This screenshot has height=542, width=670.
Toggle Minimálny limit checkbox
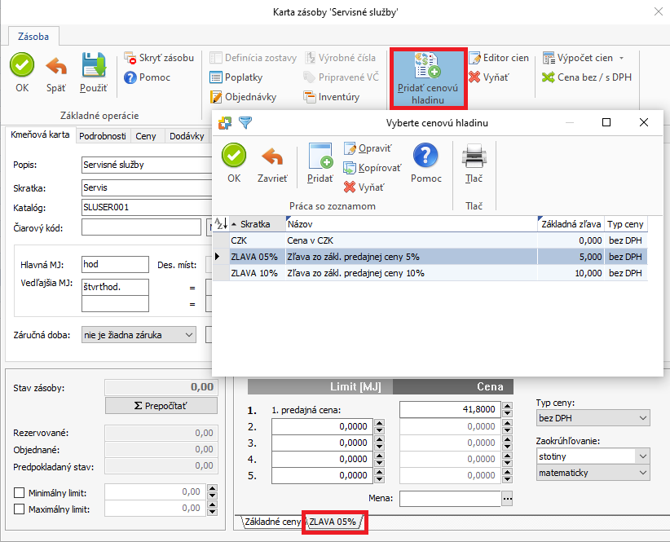click(20, 493)
